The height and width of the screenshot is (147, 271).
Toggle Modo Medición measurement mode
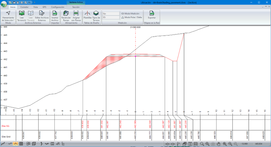coord(130,14)
